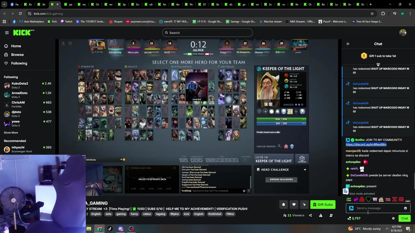Open the Axie Marketplace bookmark

point(31,22)
